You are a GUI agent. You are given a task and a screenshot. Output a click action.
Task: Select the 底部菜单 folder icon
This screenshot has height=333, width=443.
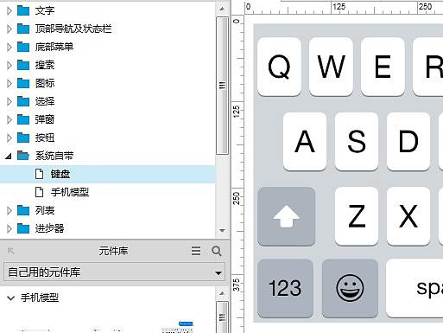(23, 47)
